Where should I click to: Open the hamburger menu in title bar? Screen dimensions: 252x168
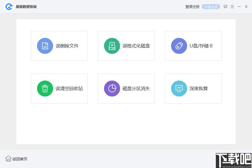(232, 7)
